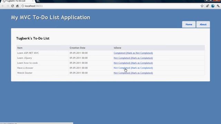Screen dimensions: 221x124
Task: Mark Learn ASP.NET MVC as not completed
Action: pos(133,53)
